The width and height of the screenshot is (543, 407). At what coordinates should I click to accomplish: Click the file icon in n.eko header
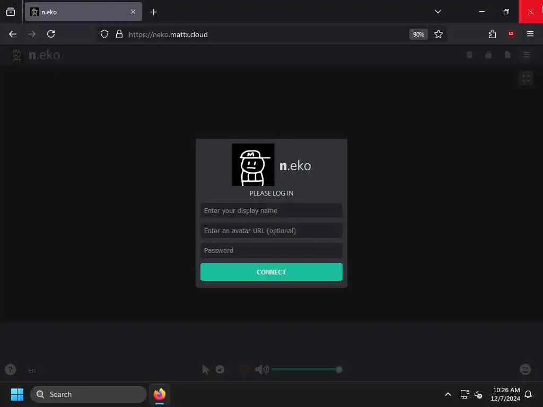pyautogui.click(x=507, y=55)
